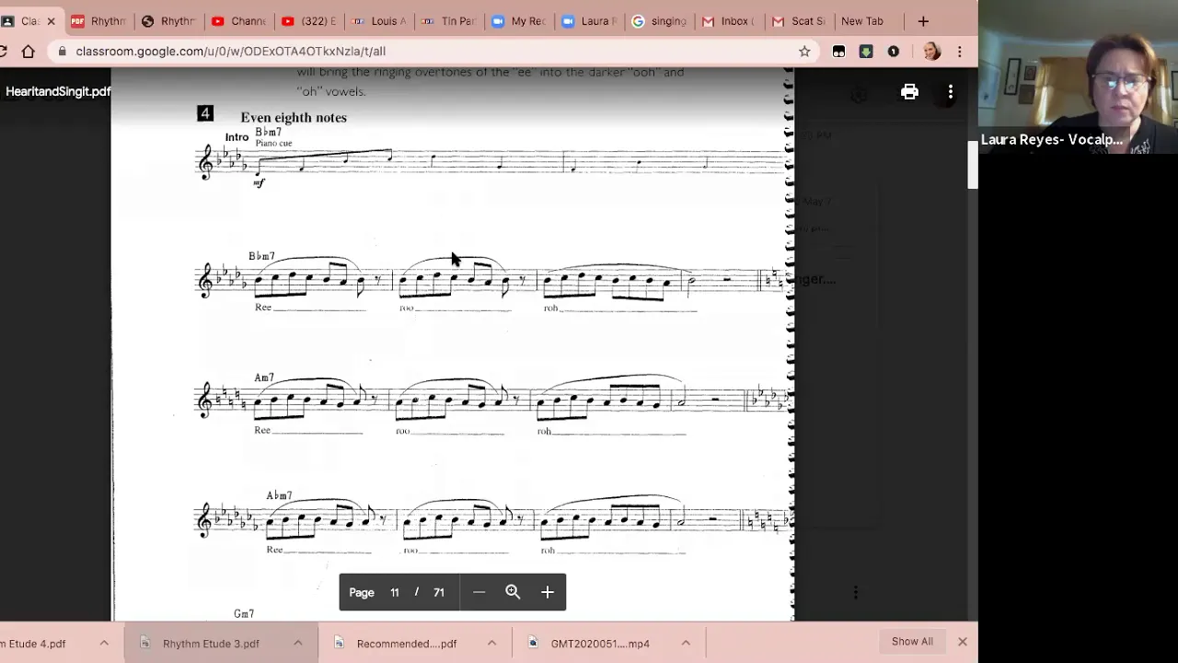Switch to the My Rec Zoom tab

click(x=518, y=21)
